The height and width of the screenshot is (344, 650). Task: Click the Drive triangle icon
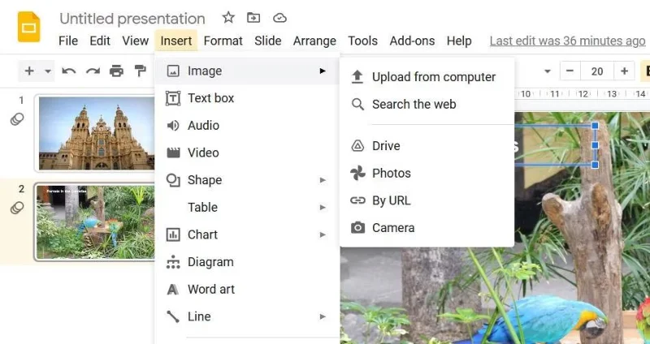pyautogui.click(x=357, y=146)
